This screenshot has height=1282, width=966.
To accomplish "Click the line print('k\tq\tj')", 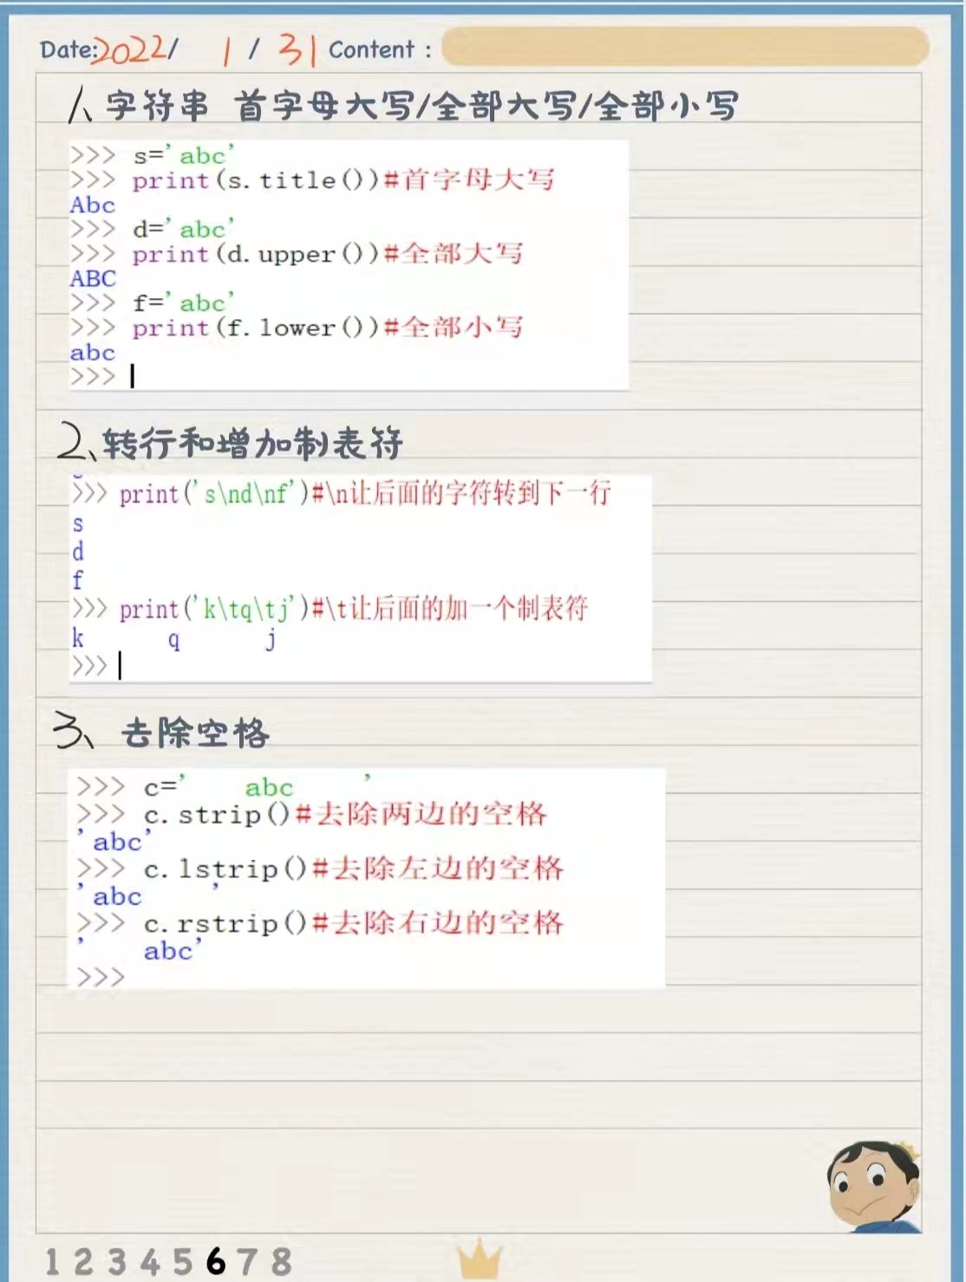I will tap(214, 609).
